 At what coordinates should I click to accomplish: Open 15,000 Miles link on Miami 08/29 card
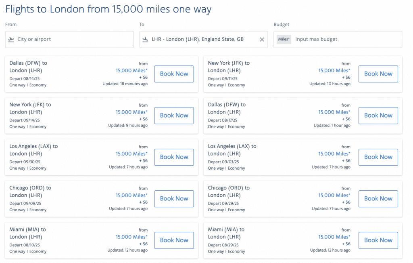click(x=336, y=237)
